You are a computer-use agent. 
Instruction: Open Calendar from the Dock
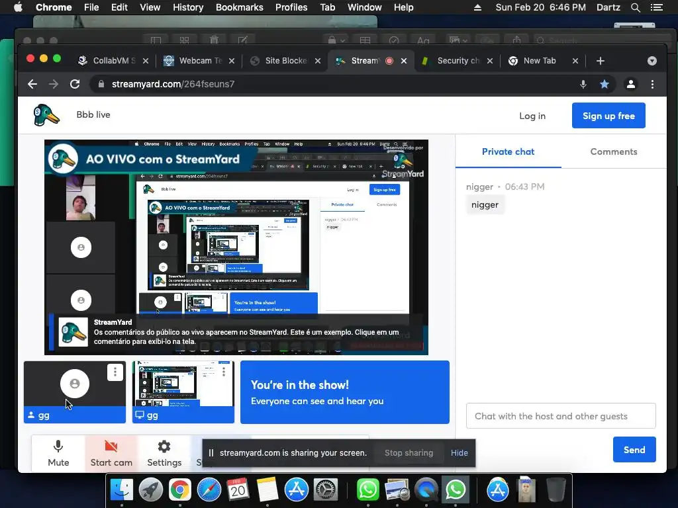[x=238, y=490]
